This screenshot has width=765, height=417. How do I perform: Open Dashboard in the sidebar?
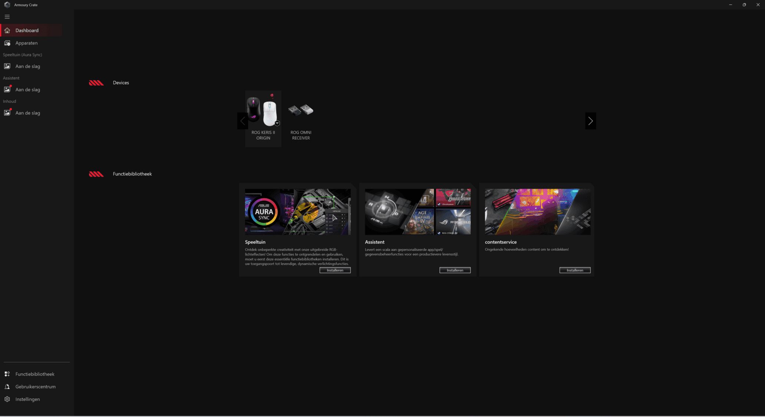point(31,30)
